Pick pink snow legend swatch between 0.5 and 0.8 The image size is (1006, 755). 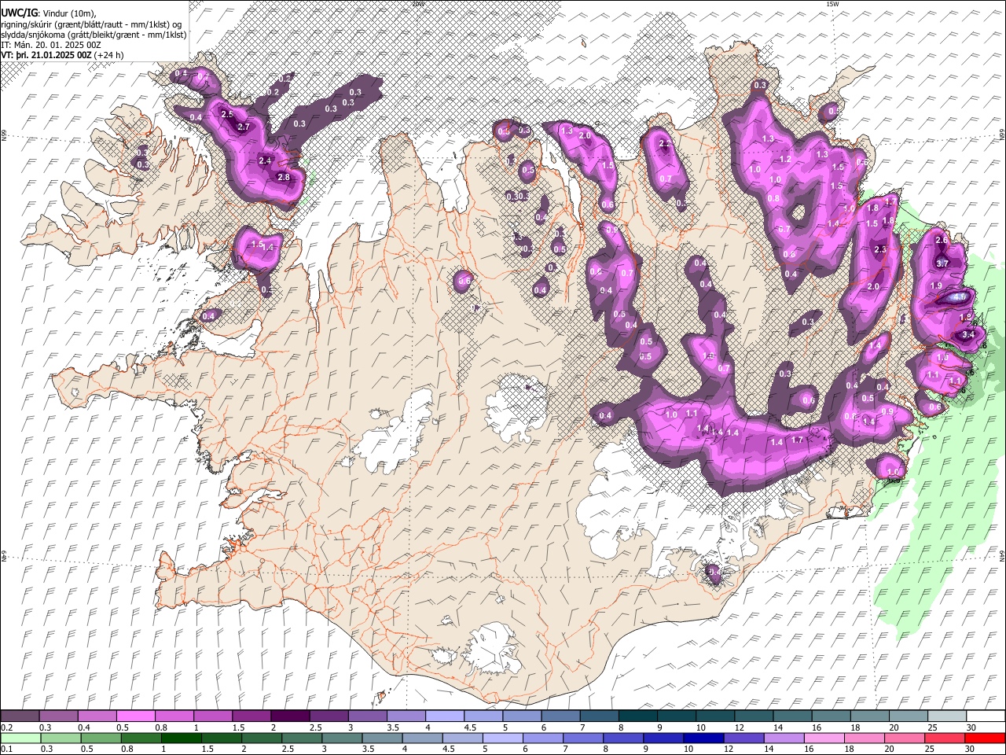pos(135,716)
